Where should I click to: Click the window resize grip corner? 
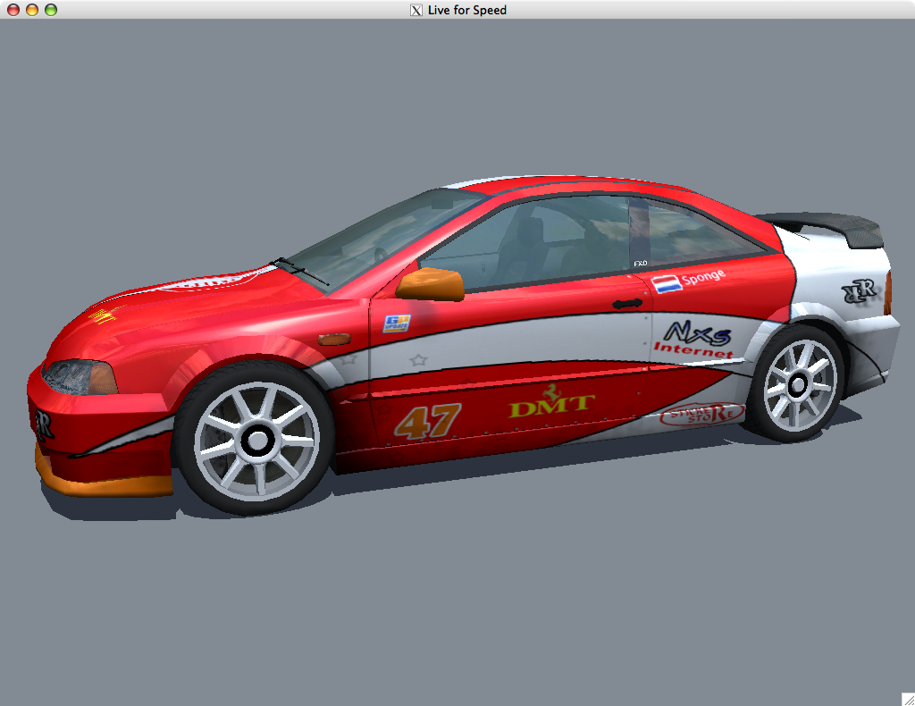(x=908, y=699)
